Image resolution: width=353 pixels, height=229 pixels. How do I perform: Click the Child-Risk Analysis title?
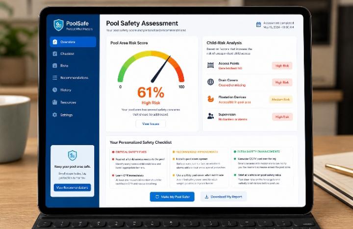click(224, 43)
